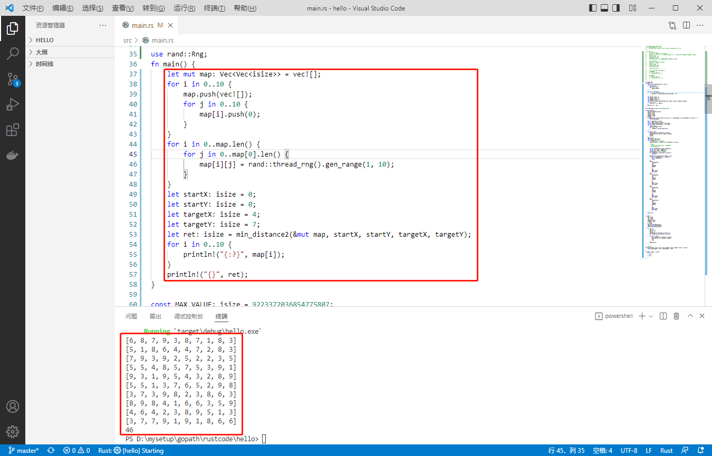The width and height of the screenshot is (712, 456).
Task: Toggle primary sidebar layout button
Action: coord(593,8)
